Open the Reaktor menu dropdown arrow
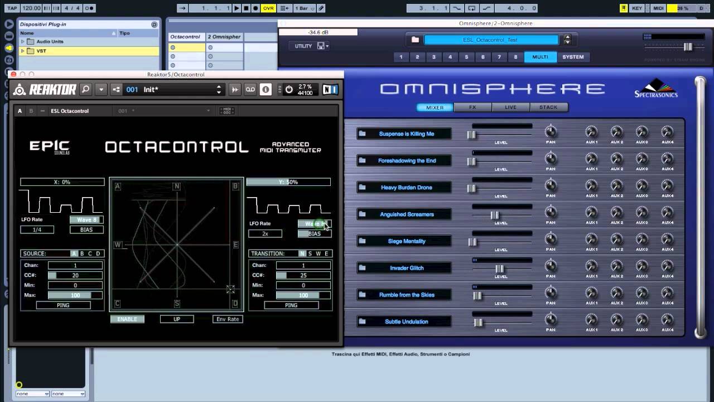Screen dimensions: 714x402 pos(101,89)
